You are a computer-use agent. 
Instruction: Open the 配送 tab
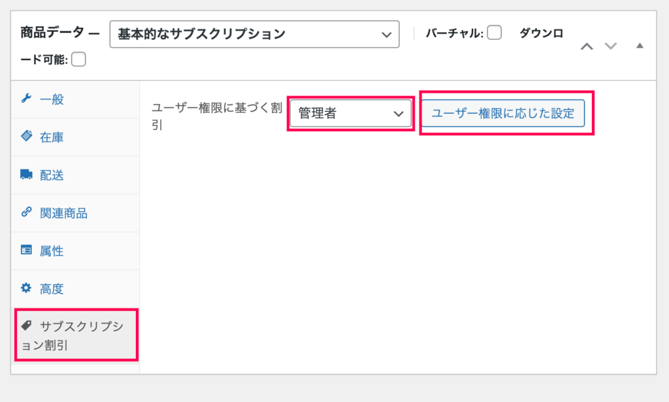tap(75, 175)
